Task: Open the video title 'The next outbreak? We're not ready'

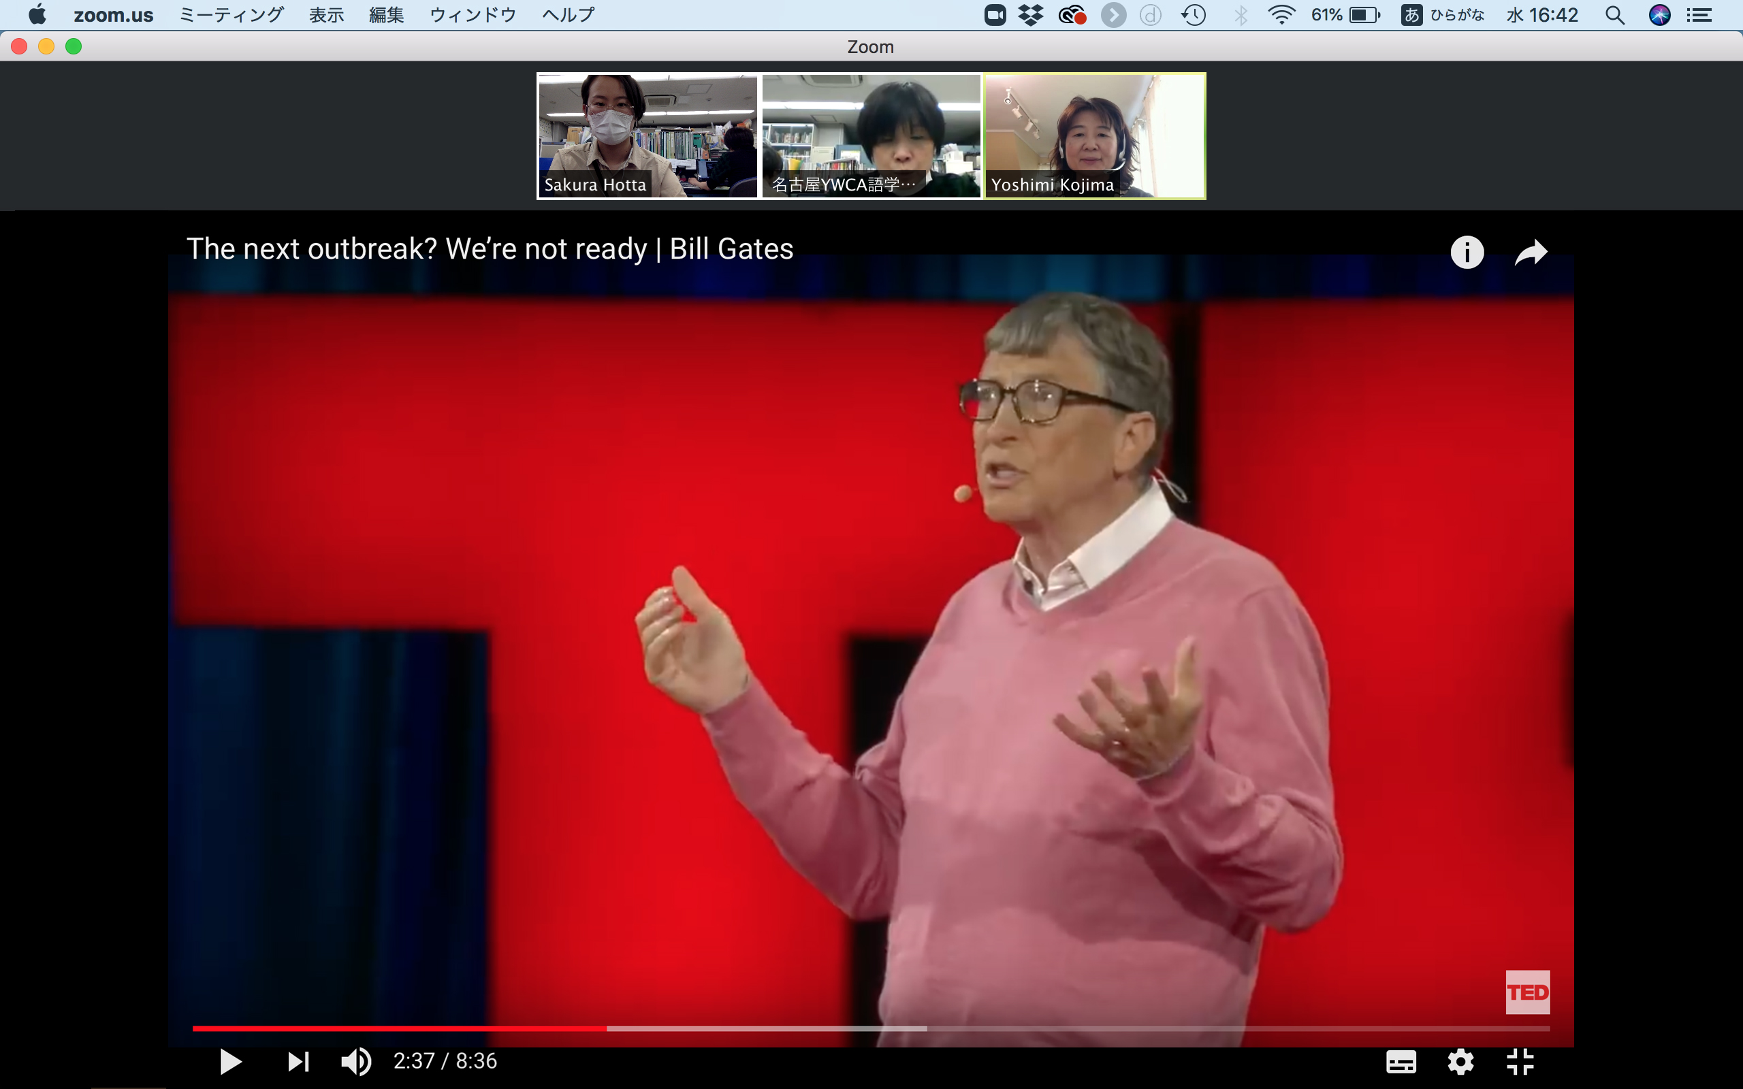Action: (490, 248)
